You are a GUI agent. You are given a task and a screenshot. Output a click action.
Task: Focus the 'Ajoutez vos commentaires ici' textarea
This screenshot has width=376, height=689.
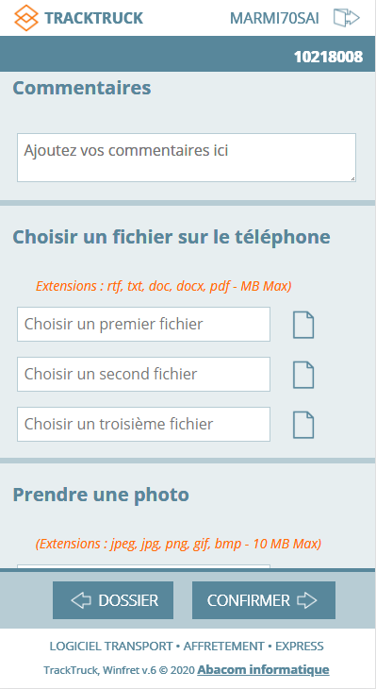coord(187,158)
